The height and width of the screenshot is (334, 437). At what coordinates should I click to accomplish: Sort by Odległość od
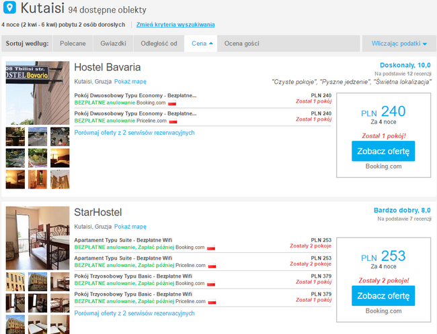pyautogui.click(x=159, y=44)
